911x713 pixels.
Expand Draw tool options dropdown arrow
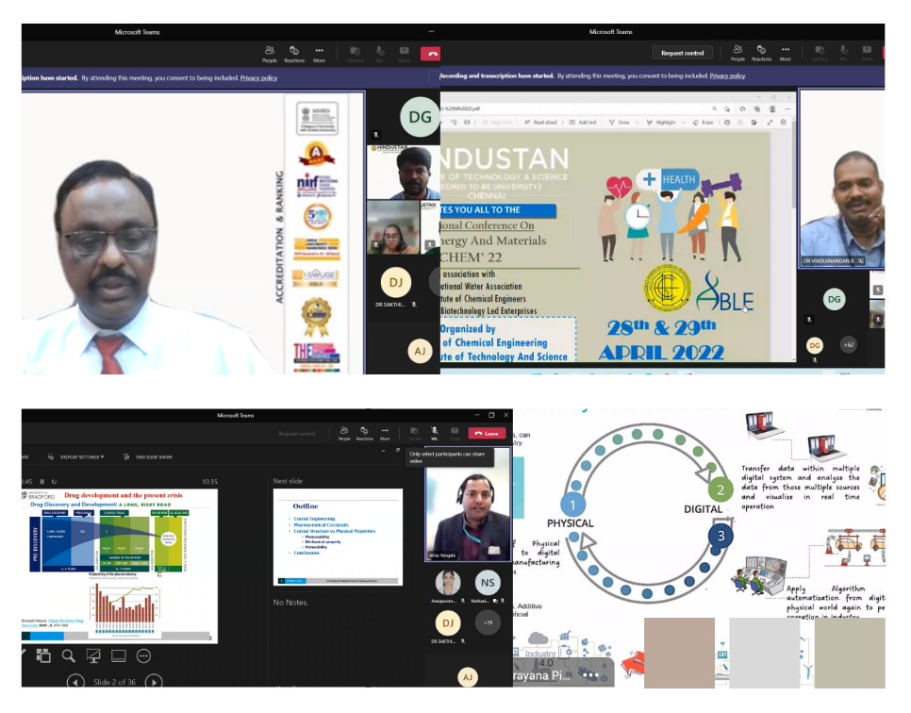(x=638, y=123)
